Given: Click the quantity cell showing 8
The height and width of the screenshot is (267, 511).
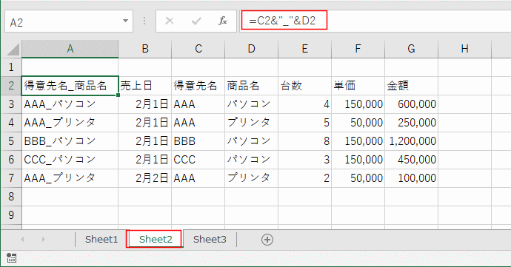Looking at the screenshot, I should pyautogui.click(x=304, y=141).
